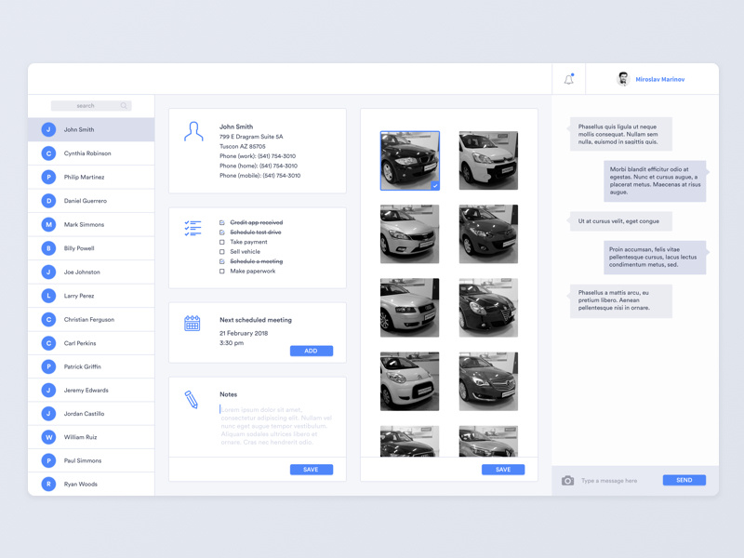Check the Take payment checkbox
Viewport: 744px width, 558px height.
223,243
